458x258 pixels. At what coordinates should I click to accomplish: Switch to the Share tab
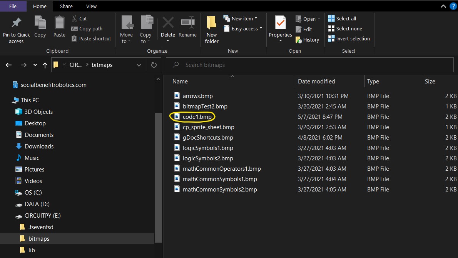click(x=66, y=6)
